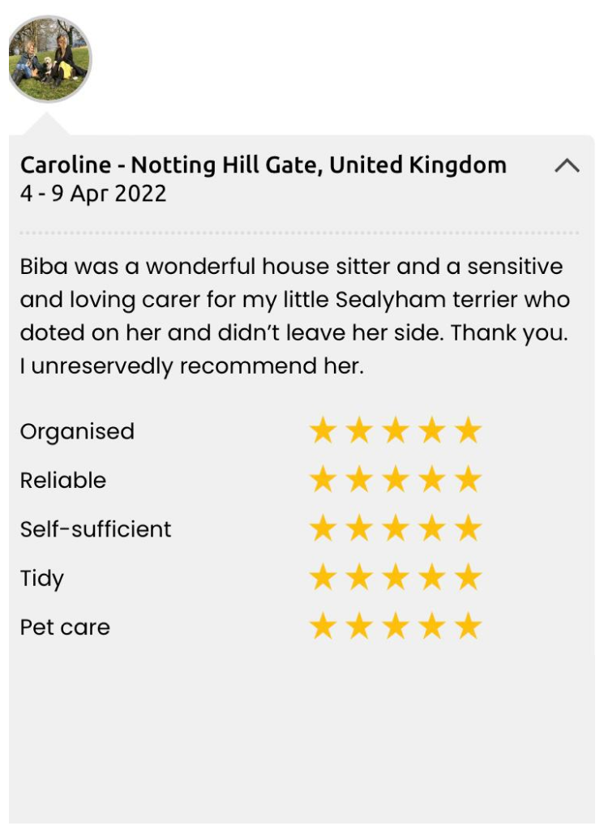The image size is (604, 830).
Task: Select the first star in Tidy row
Action: tap(323, 578)
